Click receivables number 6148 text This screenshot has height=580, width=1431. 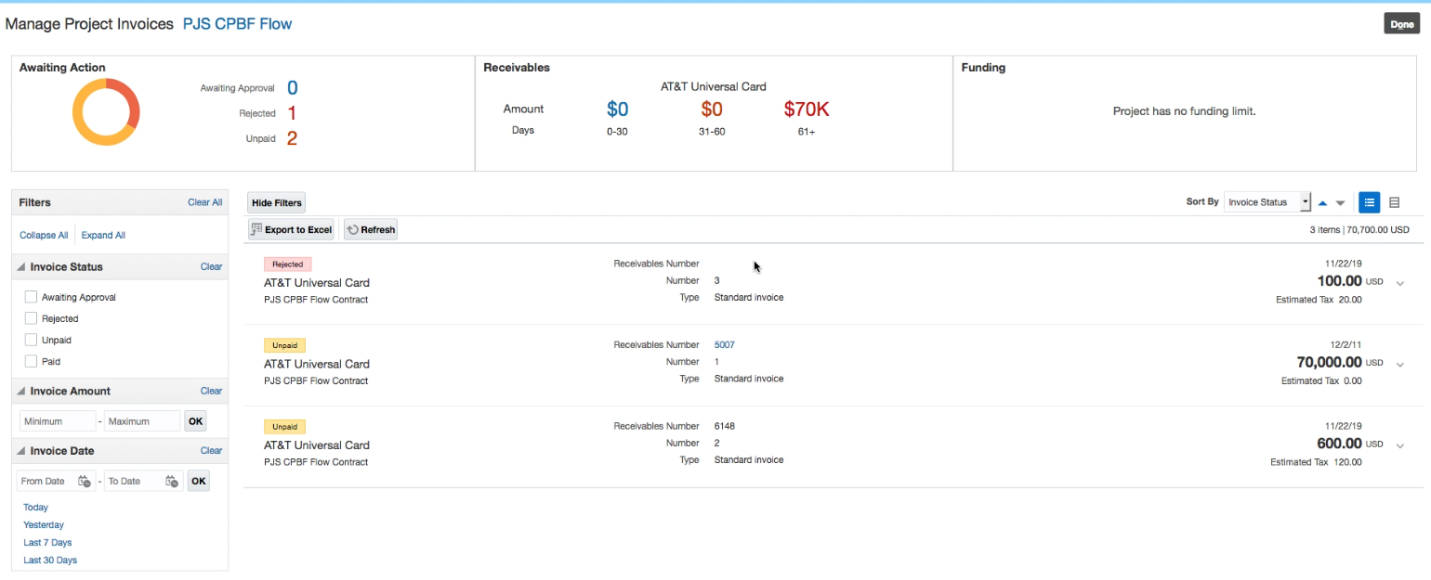click(x=725, y=426)
